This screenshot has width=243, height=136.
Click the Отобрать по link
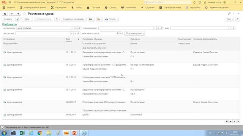pyautogui.click(x=9, y=24)
